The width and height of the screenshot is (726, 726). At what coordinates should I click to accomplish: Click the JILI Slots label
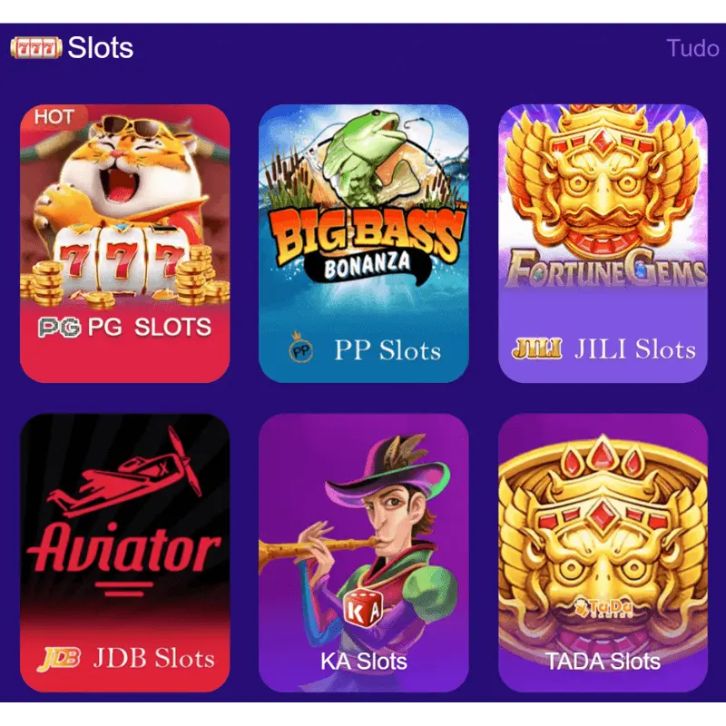click(634, 349)
